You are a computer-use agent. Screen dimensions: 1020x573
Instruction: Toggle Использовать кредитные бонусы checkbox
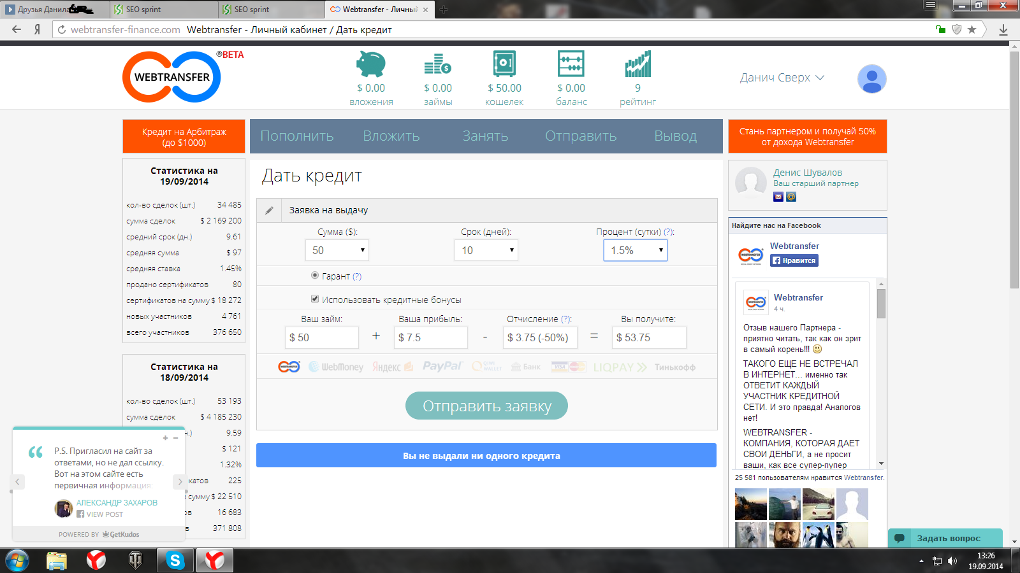pos(314,299)
